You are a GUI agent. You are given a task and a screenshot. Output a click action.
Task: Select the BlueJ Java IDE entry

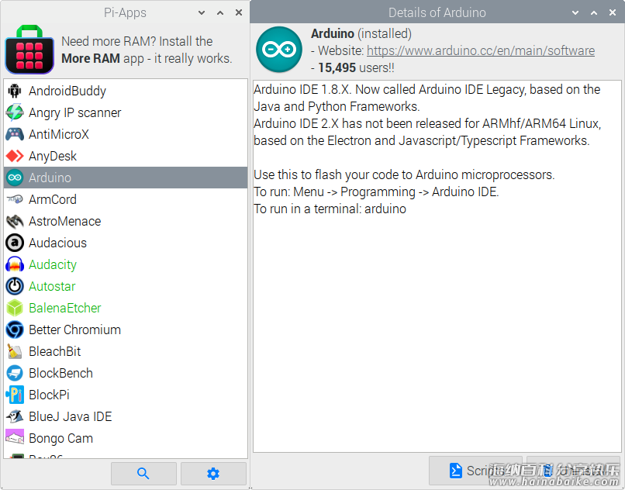coord(126,416)
